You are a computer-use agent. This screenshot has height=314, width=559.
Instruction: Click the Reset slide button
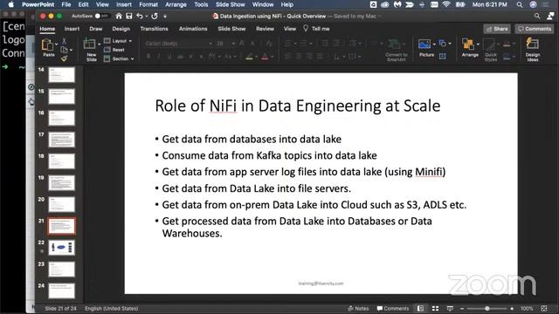pyautogui.click(x=114, y=50)
